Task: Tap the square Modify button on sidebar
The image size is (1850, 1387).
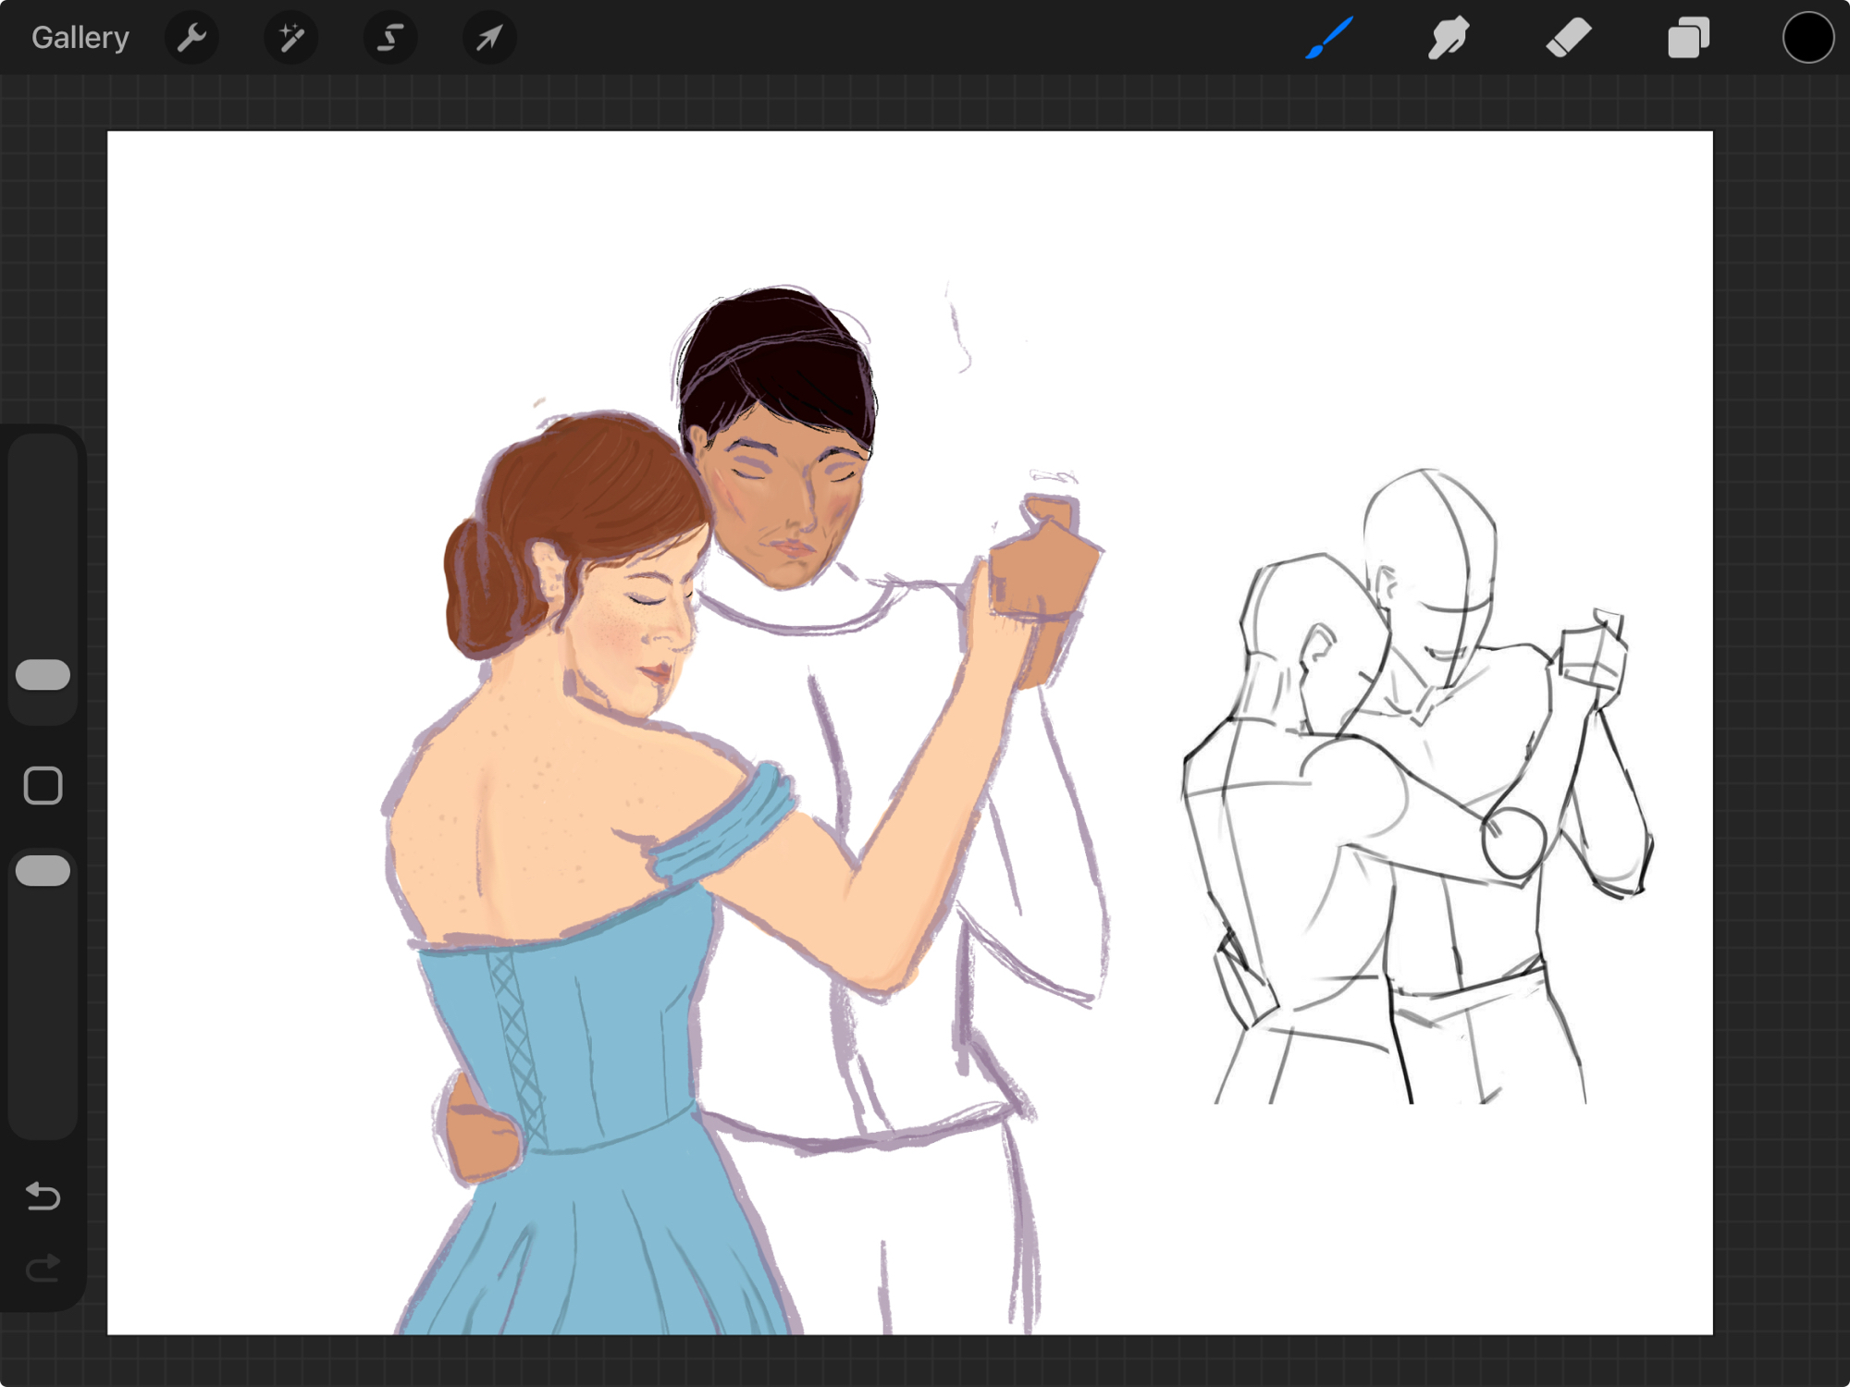Action: [x=43, y=786]
